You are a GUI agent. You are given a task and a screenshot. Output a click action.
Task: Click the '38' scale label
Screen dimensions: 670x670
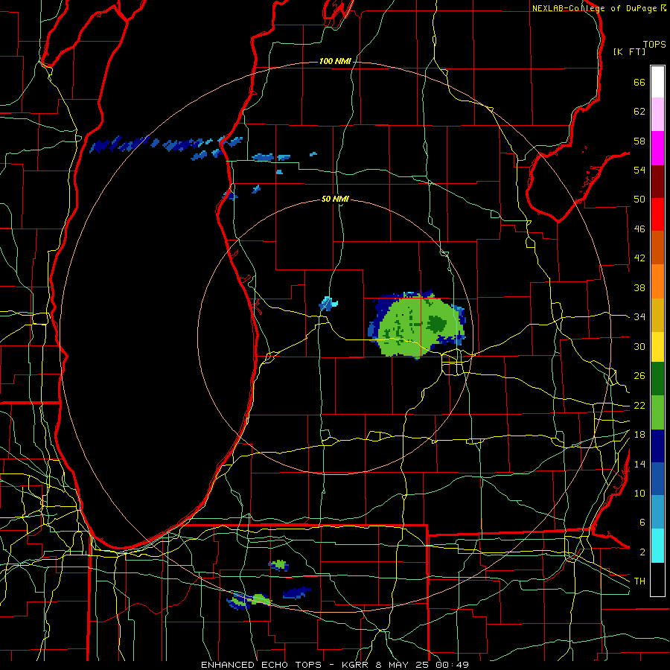639,287
